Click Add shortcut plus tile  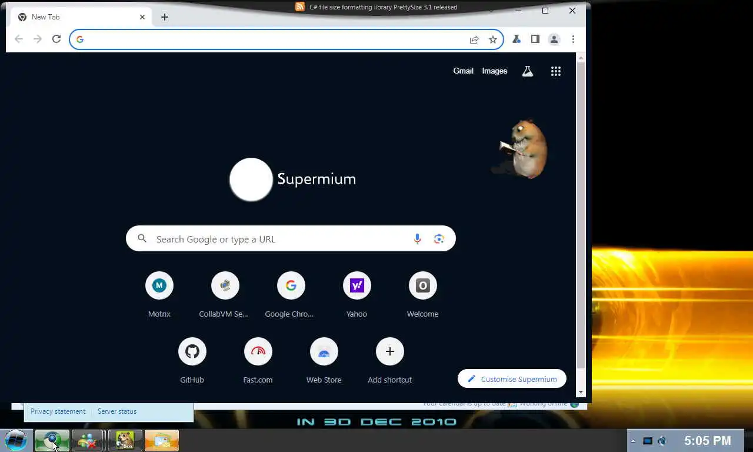tap(389, 360)
